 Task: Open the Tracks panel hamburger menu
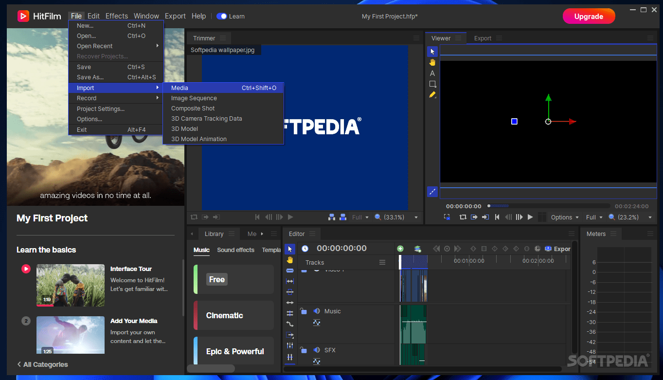point(382,262)
